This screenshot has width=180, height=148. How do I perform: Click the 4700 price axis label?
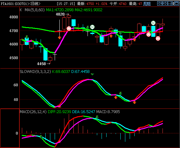tap(13, 31)
